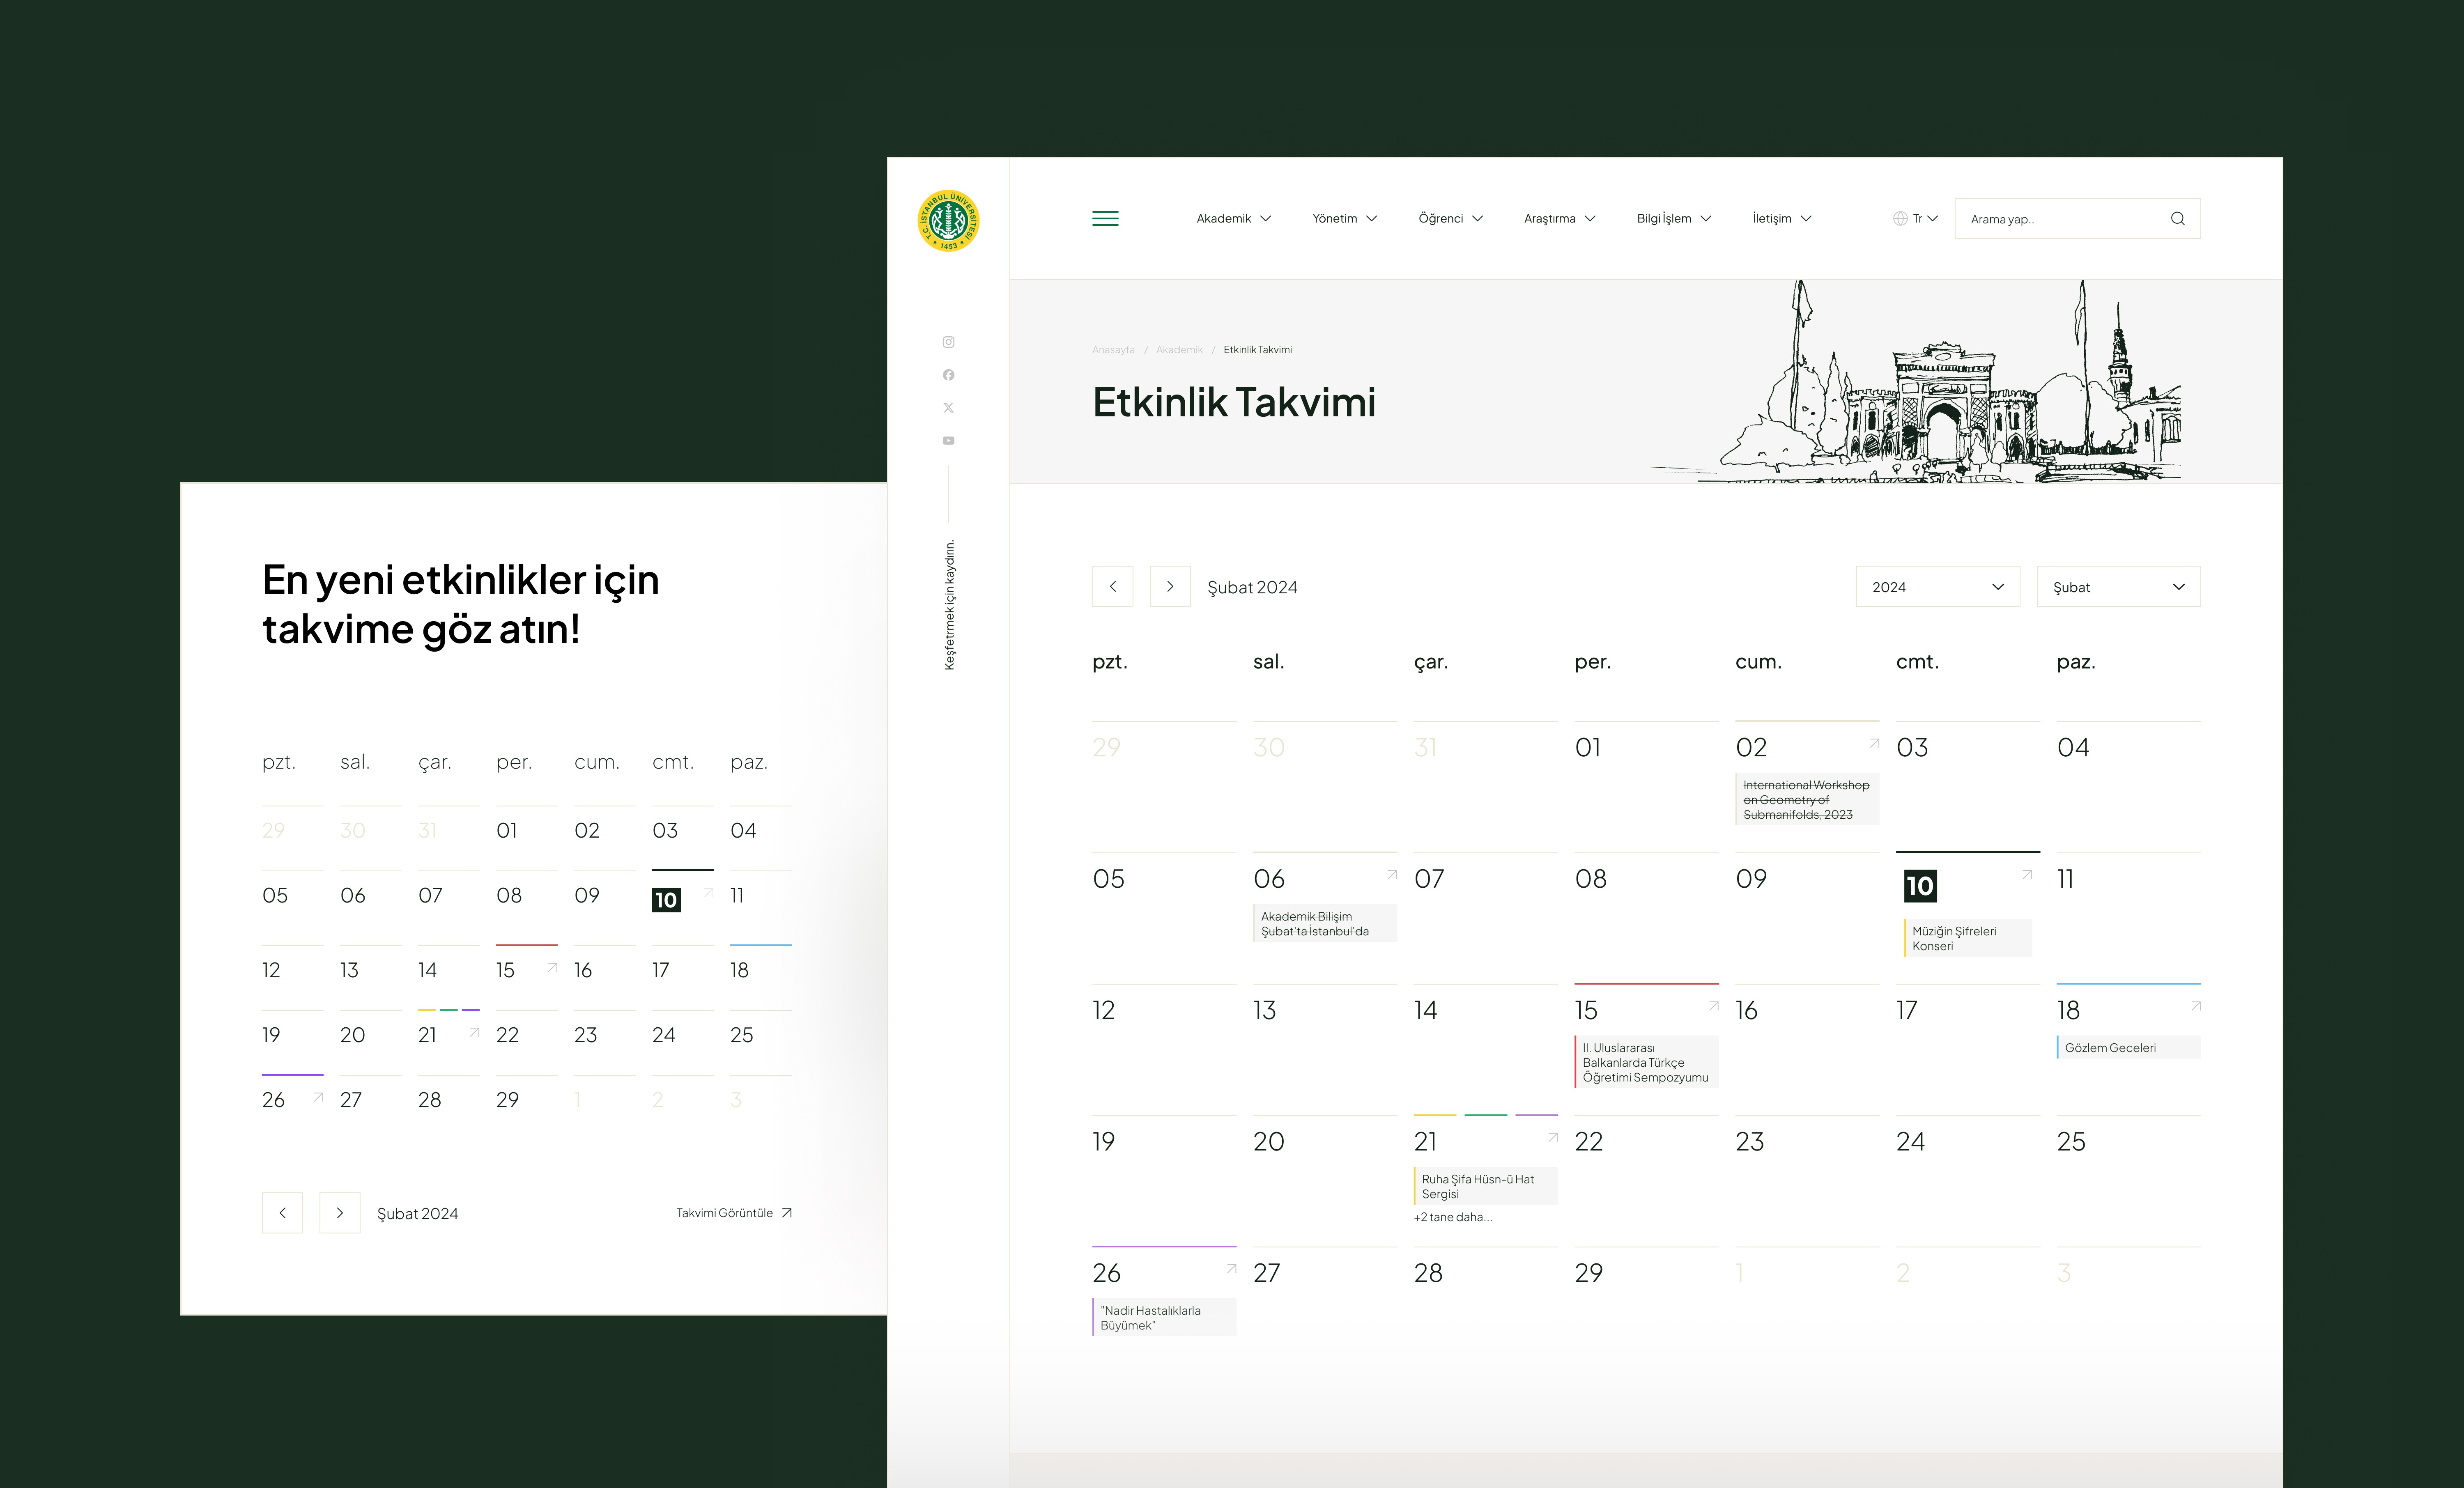Click arrow icon on day 06 in main calendar

click(x=1392, y=874)
